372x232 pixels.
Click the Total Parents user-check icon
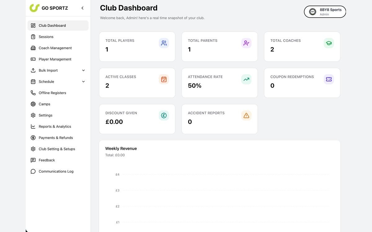246,43
